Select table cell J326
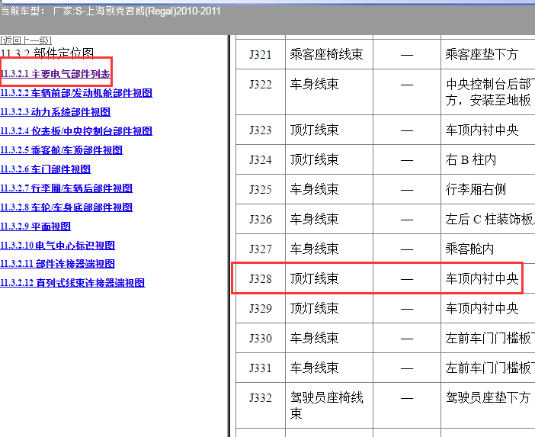The width and height of the screenshot is (535, 437). [261, 219]
